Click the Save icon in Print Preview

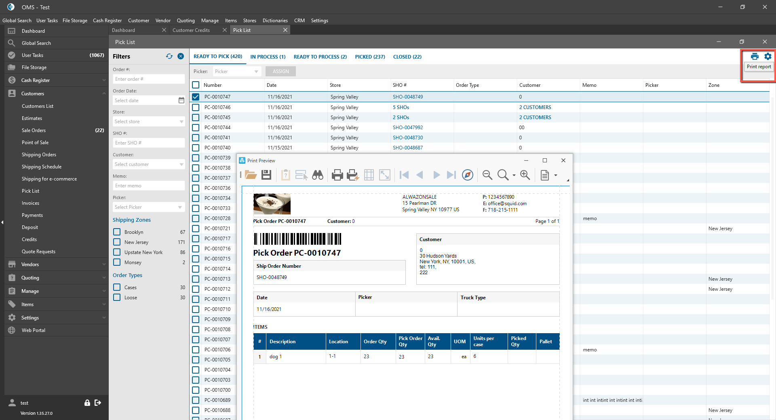(x=266, y=175)
